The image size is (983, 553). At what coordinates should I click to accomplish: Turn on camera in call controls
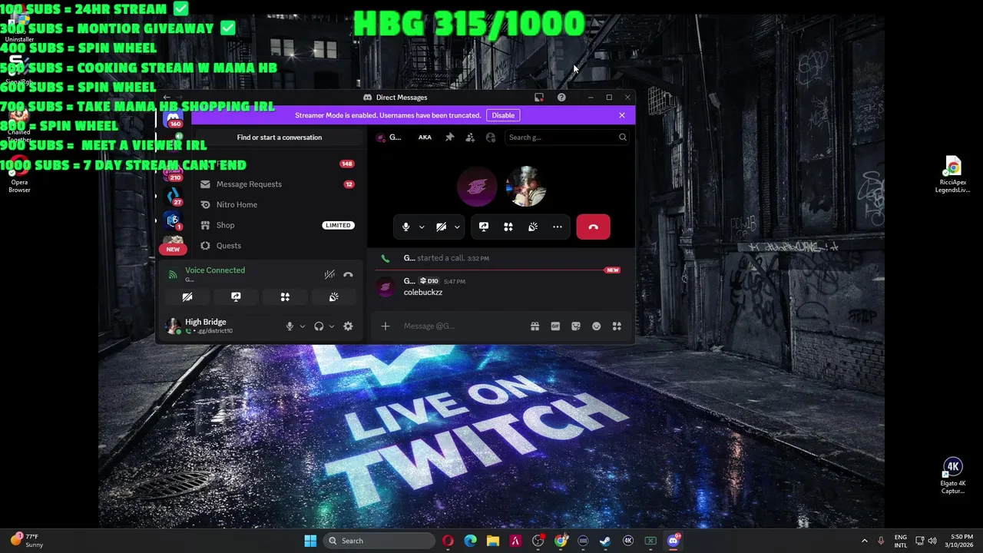pos(441,227)
